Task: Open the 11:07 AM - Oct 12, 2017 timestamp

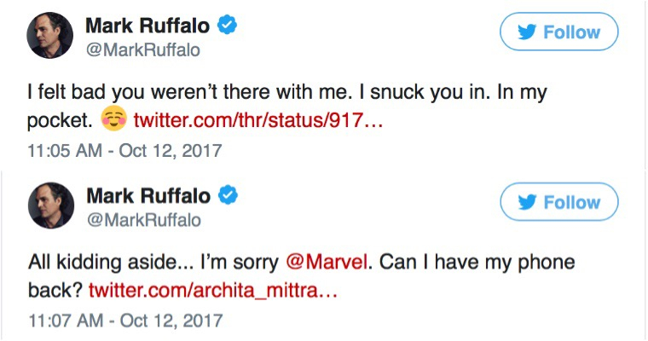Action: (125, 321)
